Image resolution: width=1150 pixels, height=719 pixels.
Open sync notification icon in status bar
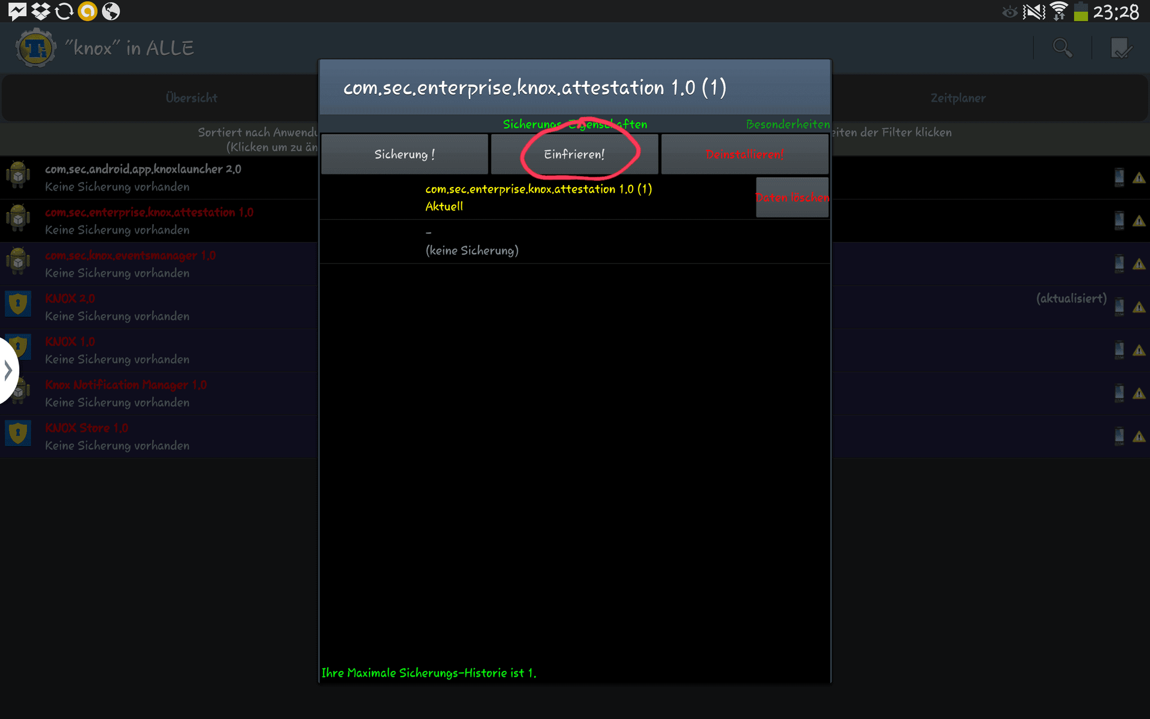(x=64, y=11)
